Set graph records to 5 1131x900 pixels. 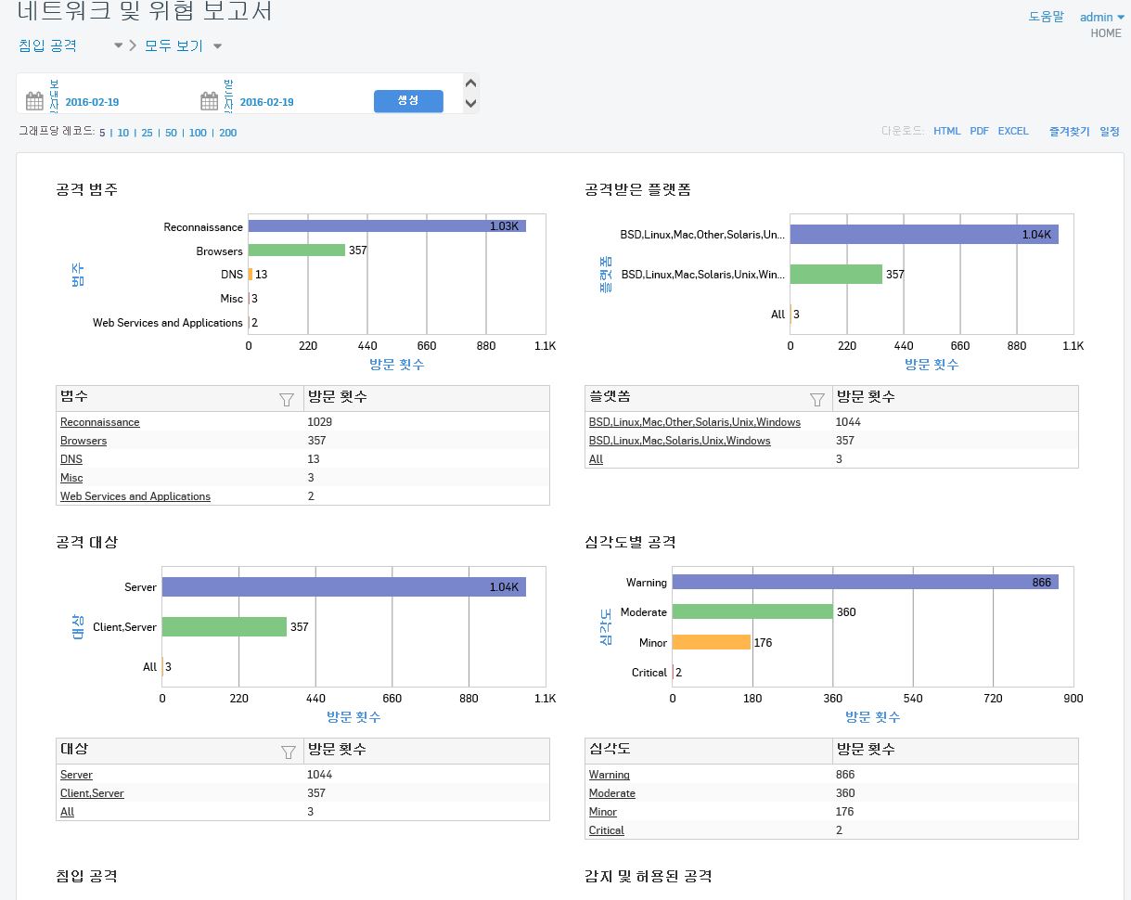pyautogui.click(x=102, y=133)
